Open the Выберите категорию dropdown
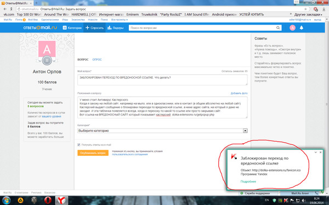329x205 pixels. pos(162,131)
